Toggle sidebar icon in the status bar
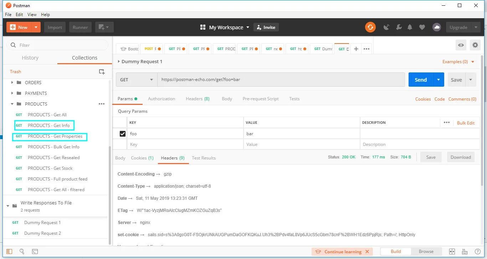 click(x=9, y=252)
